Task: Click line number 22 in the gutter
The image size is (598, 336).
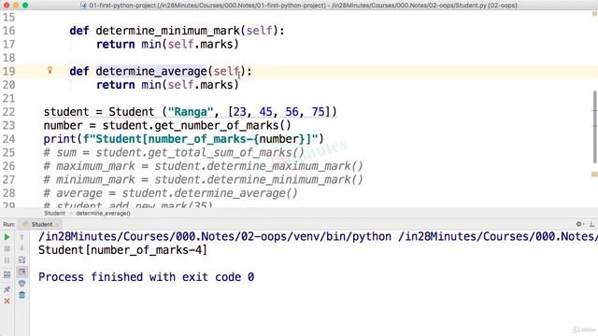Action: coord(8,112)
